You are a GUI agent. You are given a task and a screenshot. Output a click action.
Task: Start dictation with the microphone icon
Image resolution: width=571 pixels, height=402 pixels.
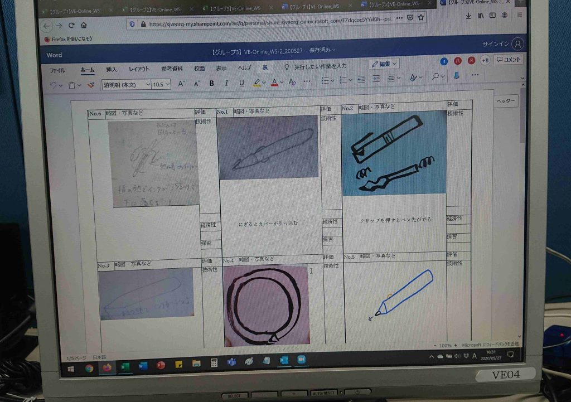(457, 75)
